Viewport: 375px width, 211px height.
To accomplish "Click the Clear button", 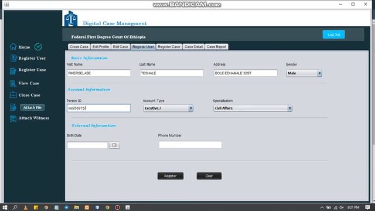I will [x=209, y=176].
